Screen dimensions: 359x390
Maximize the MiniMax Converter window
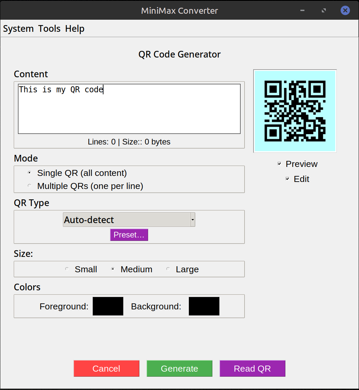[324, 10]
